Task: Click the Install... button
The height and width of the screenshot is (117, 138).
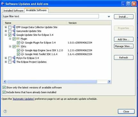Action: point(124,17)
